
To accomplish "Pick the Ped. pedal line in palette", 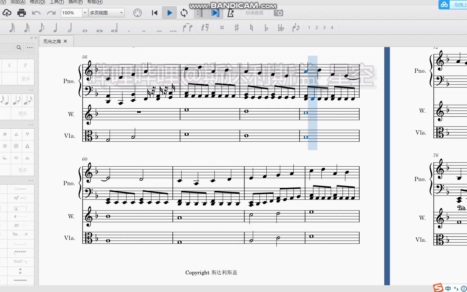I will [20, 234].
